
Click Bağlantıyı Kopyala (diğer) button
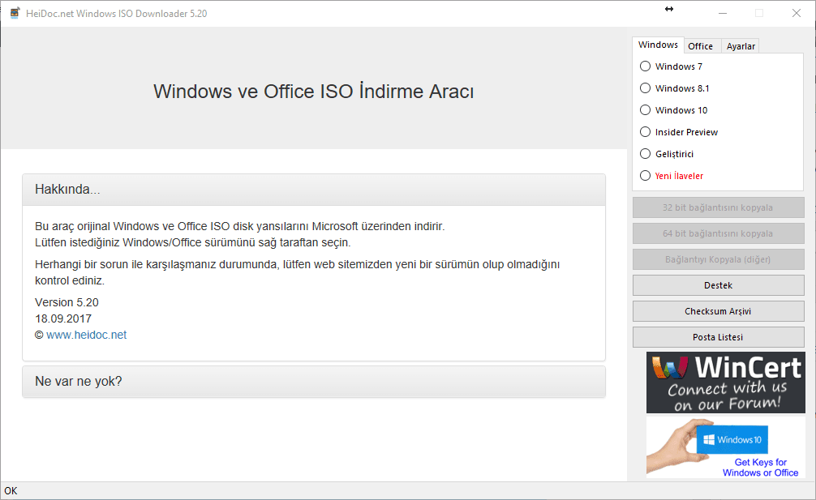(718, 259)
